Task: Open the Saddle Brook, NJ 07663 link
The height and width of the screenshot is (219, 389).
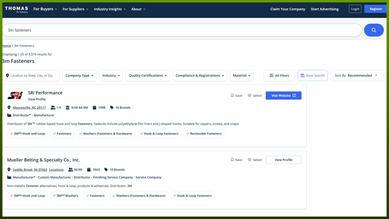Action: (30, 170)
